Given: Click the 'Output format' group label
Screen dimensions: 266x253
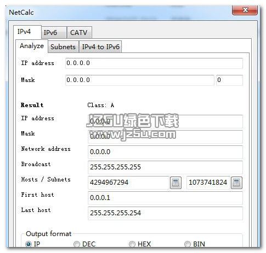Looking at the screenshot, I should point(49,234).
